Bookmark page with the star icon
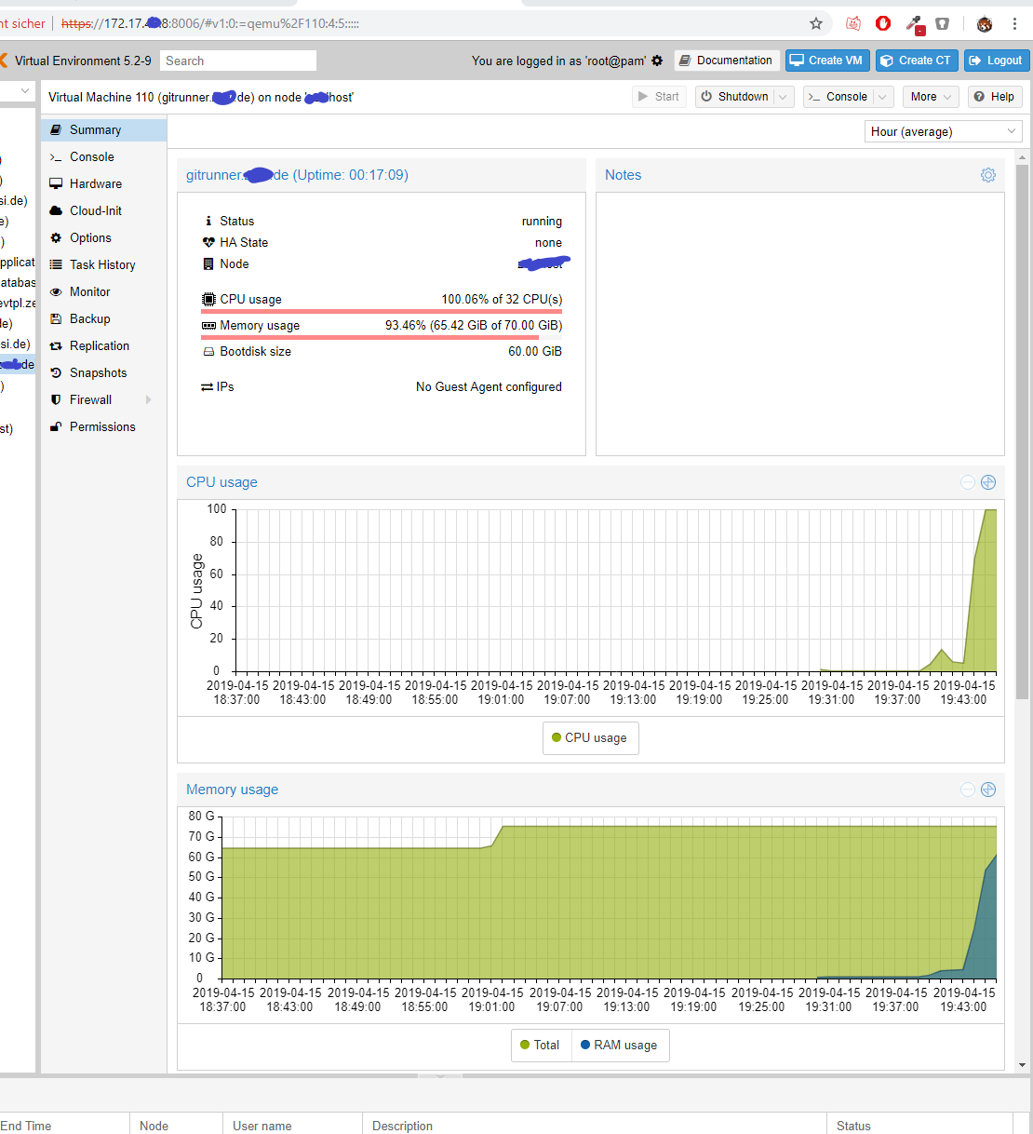Image resolution: width=1033 pixels, height=1134 pixels. 816,23
